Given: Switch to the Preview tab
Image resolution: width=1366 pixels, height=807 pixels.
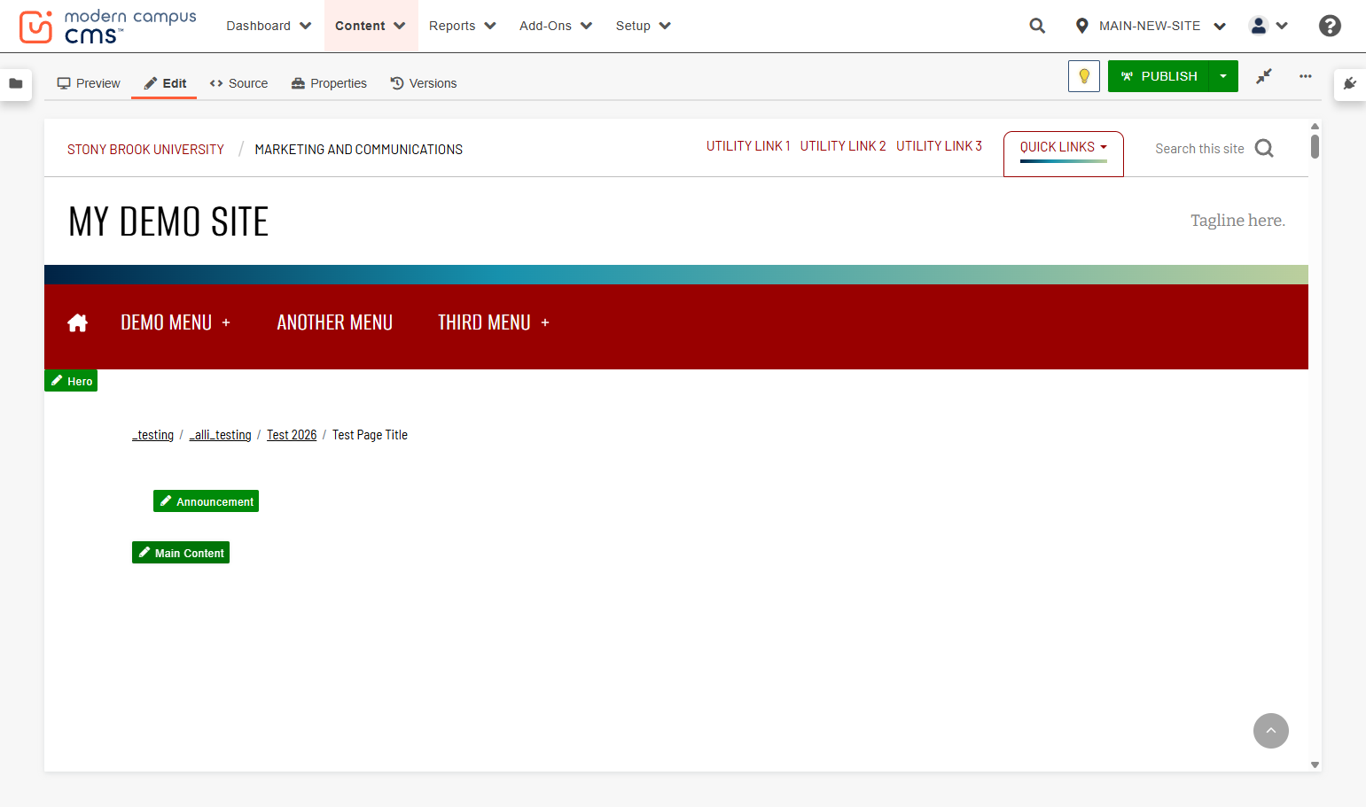Looking at the screenshot, I should point(89,83).
